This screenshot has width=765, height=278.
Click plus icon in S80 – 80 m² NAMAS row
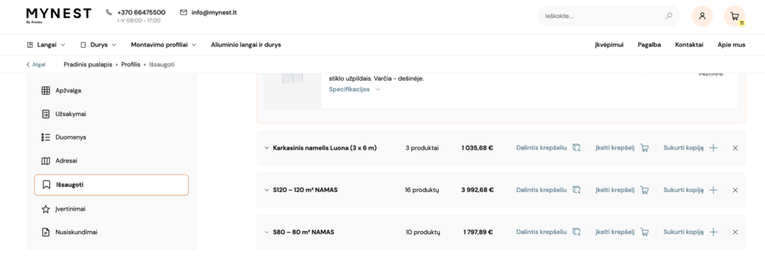point(713,232)
